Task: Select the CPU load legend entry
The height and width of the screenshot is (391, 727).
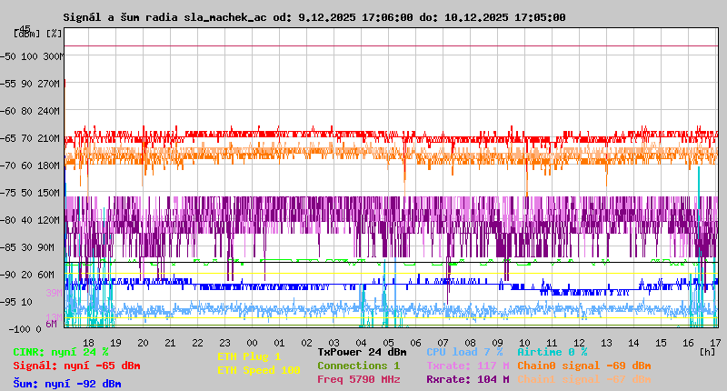Action: pos(464,351)
